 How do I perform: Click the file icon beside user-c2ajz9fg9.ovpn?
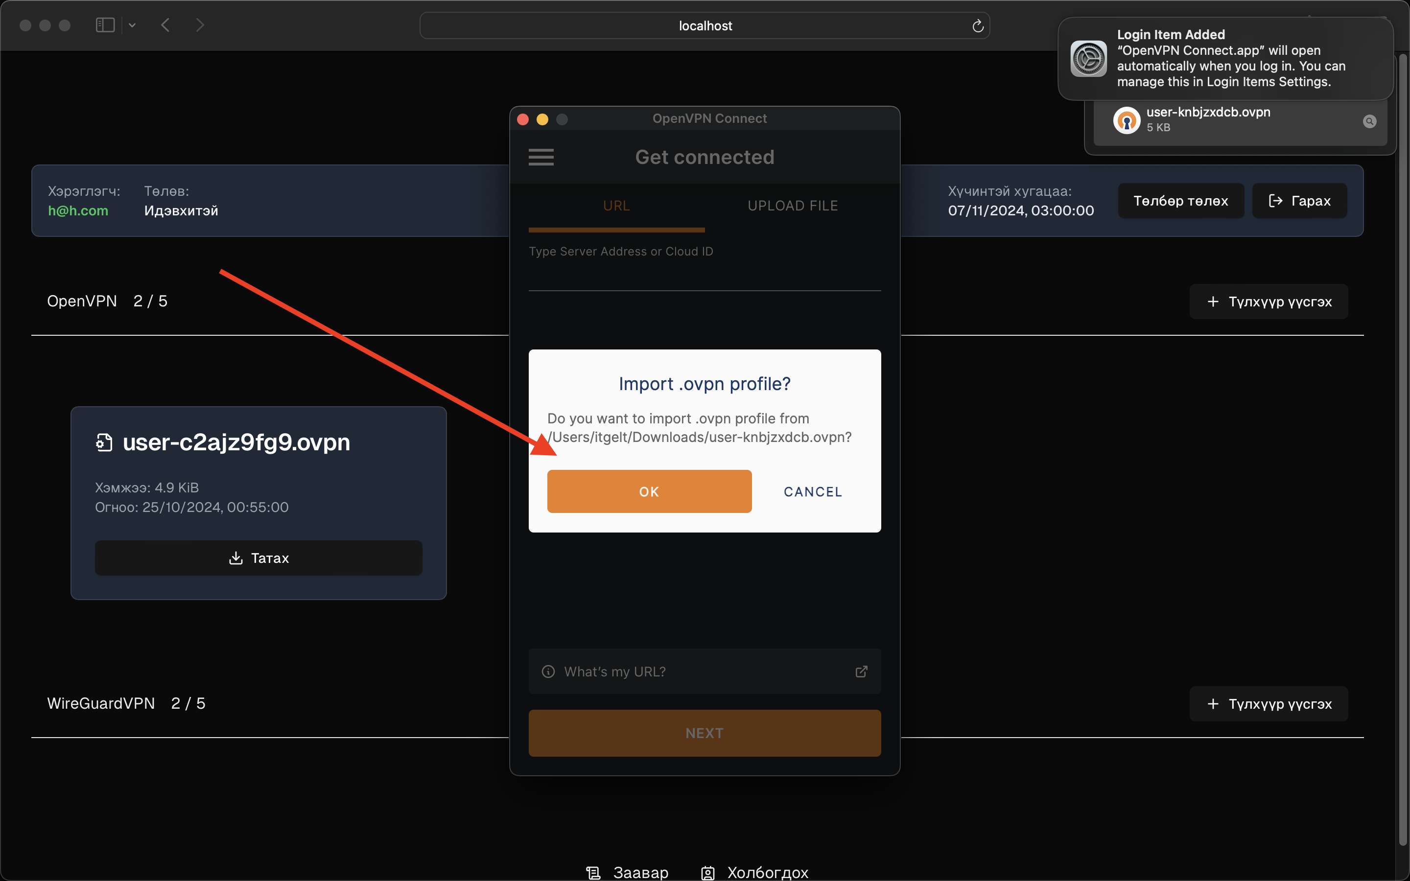104,443
